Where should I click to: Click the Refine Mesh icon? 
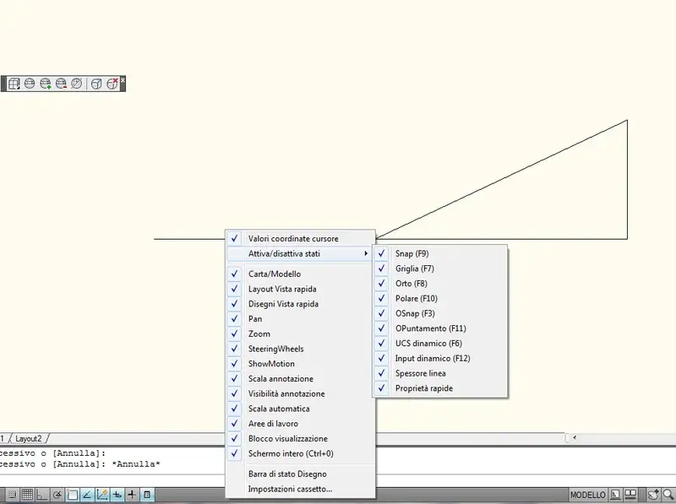(x=77, y=84)
